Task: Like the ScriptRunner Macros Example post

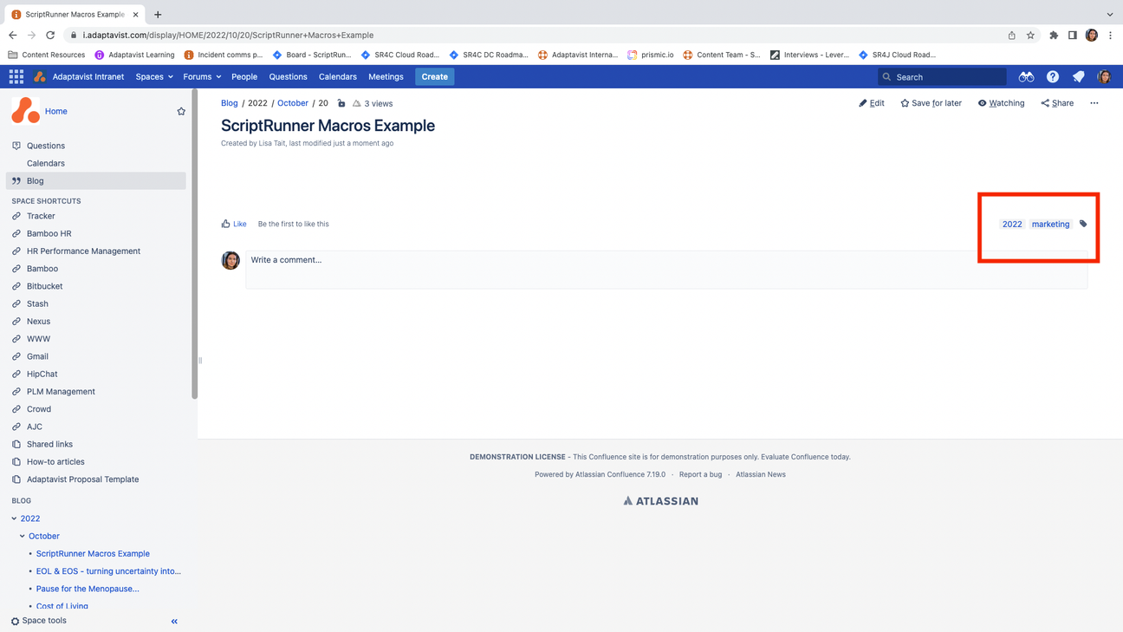Action: pos(234,223)
